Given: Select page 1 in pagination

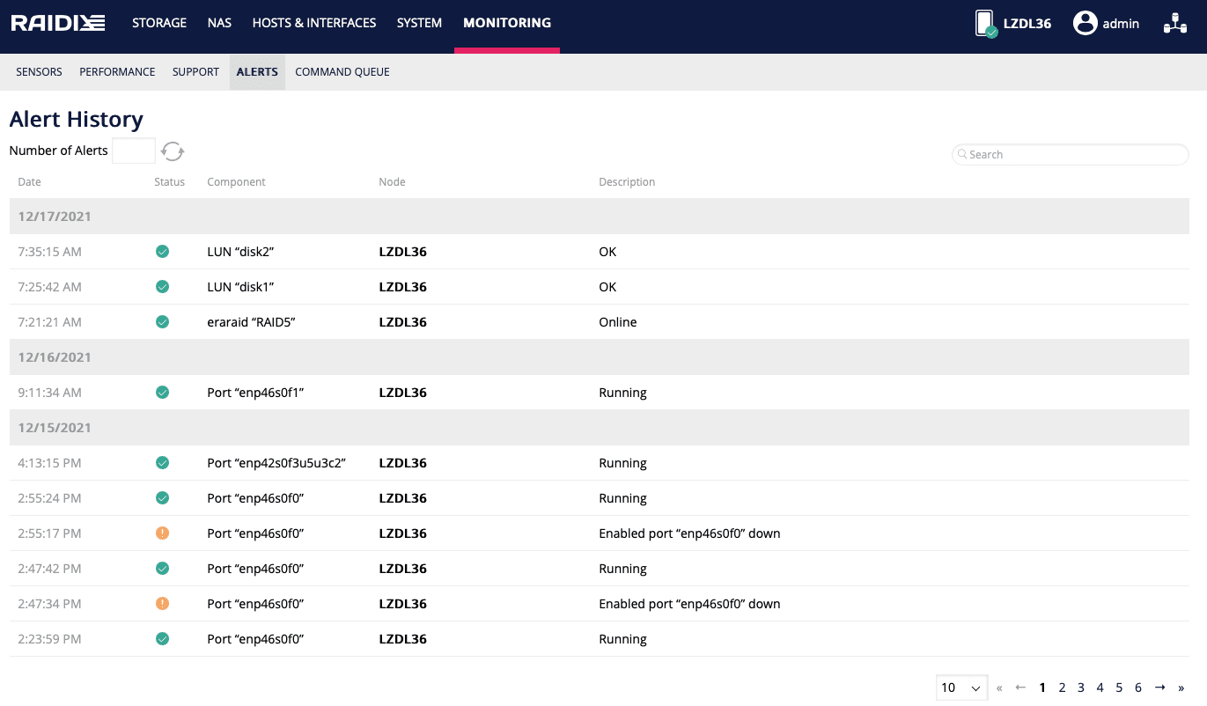Looking at the screenshot, I should pos(1043,688).
